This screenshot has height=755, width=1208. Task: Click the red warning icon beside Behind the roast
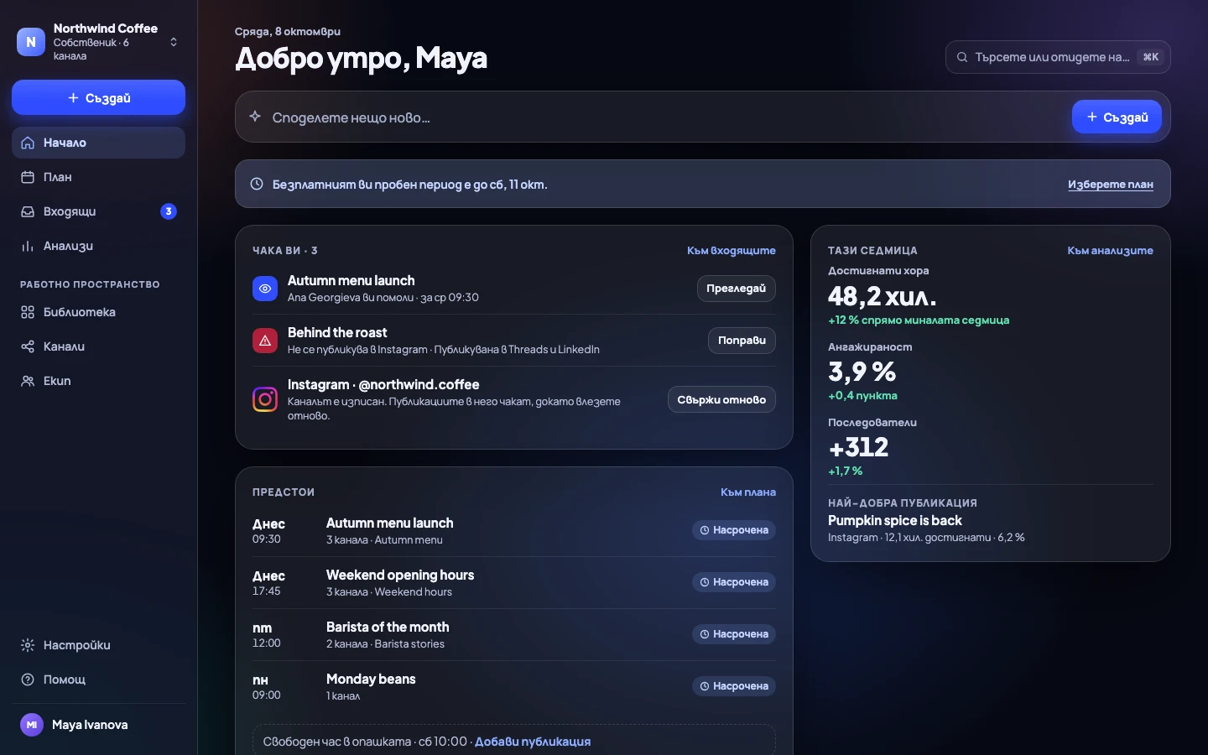(x=265, y=341)
